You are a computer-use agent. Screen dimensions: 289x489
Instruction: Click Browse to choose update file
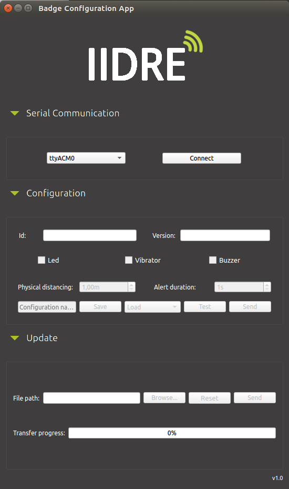(164, 398)
